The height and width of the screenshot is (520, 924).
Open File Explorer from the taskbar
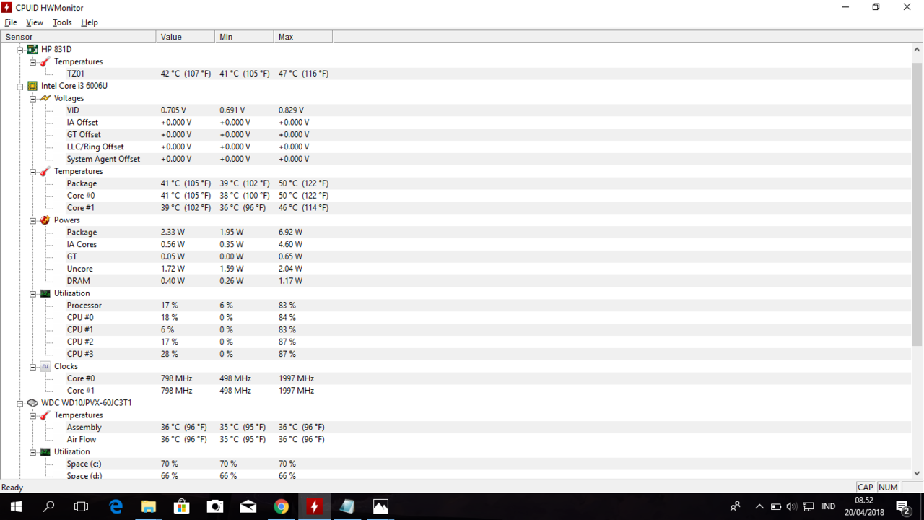(x=148, y=507)
